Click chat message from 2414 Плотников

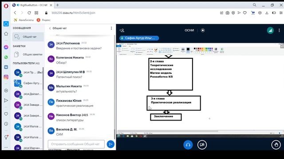click(x=79, y=48)
